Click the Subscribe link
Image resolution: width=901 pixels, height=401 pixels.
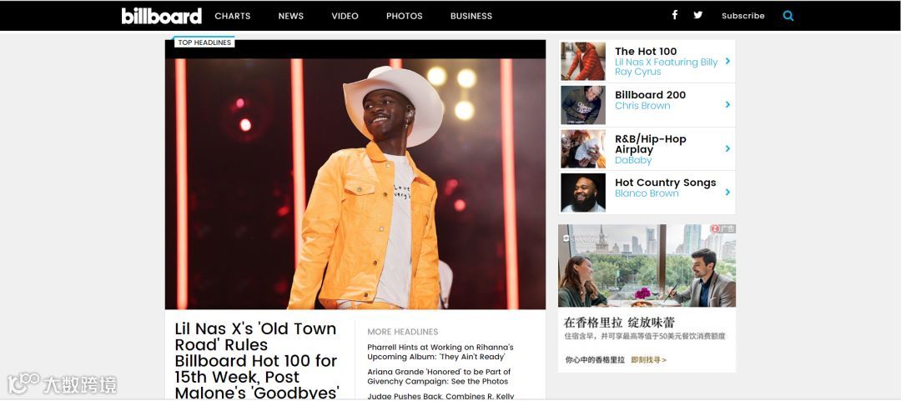(x=743, y=16)
